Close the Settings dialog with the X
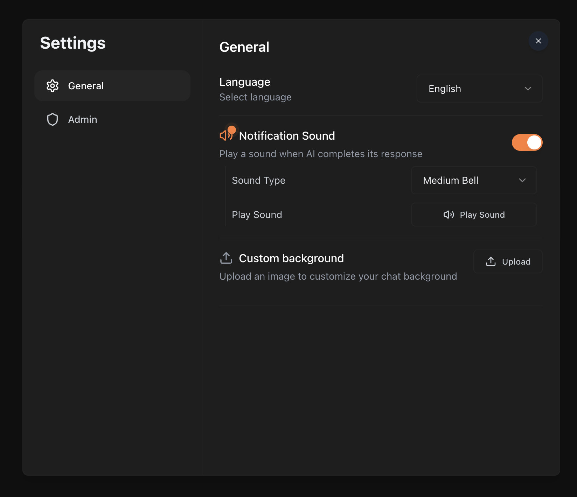Screen dimensions: 577x497 538,41
